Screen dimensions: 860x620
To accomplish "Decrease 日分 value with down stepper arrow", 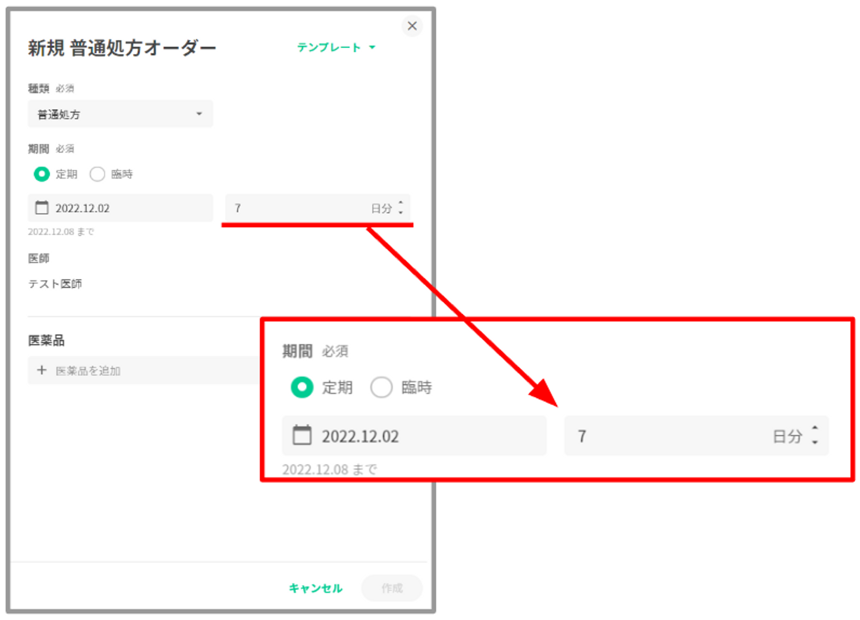I will [401, 212].
